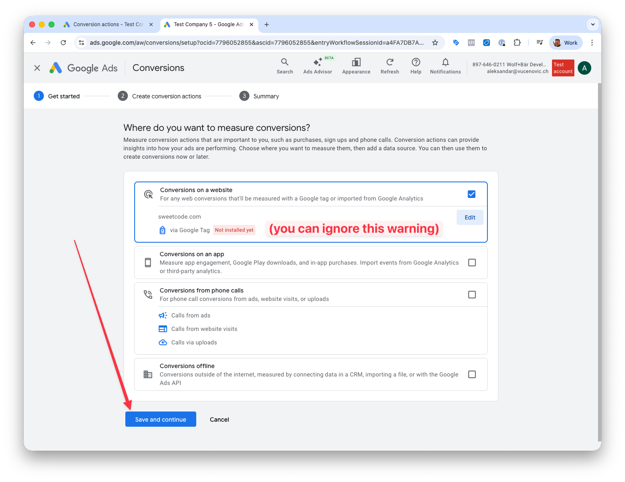Expand the browser tab list chevron
The height and width of the screenshot is (482, 625).
593,24
